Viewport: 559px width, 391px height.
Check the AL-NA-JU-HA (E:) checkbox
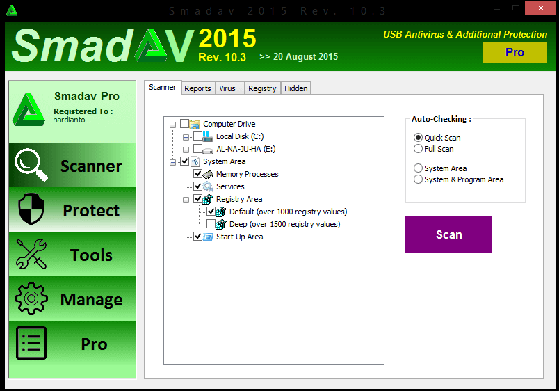(x=198, y=149)
